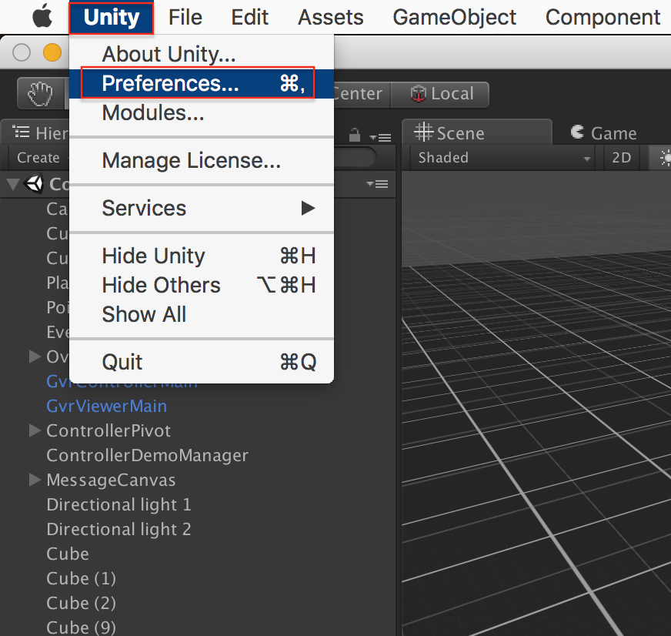The width and height of the screenshot is (671, 636).
Task: Click the Unity menu bar item
Action: click(112, 18)
